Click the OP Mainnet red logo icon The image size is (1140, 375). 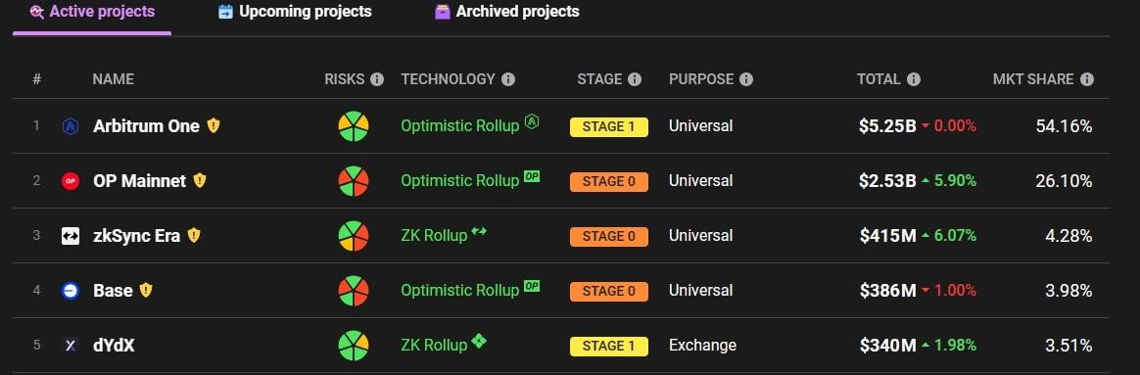pos(71,181)
